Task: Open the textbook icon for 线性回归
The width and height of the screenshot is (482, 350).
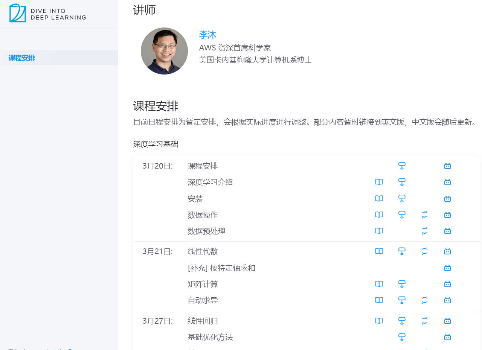Action: (x=379, y=321)
